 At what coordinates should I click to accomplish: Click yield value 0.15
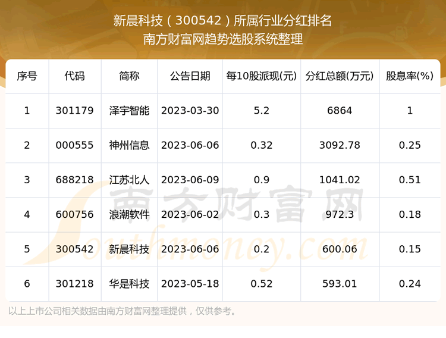(410, 249)
